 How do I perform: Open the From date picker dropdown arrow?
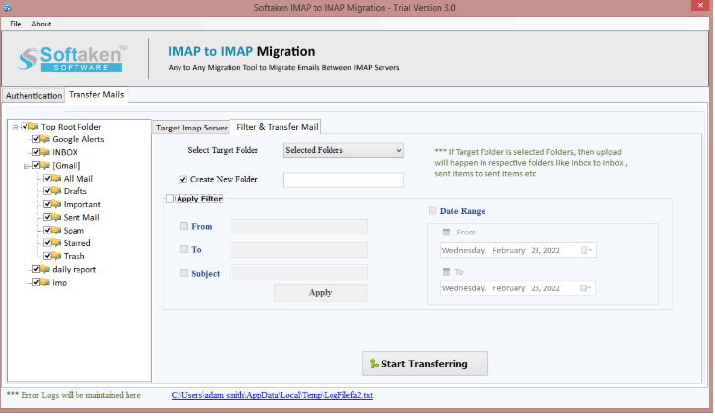point(590,250)
